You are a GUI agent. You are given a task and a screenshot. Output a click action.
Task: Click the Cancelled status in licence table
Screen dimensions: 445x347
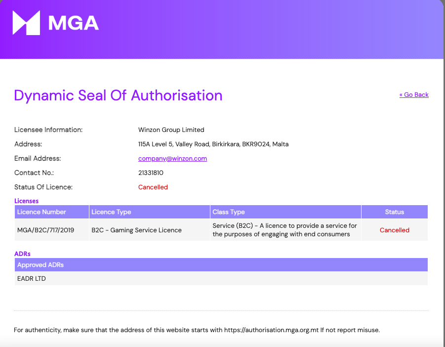[x=394, y=230]
